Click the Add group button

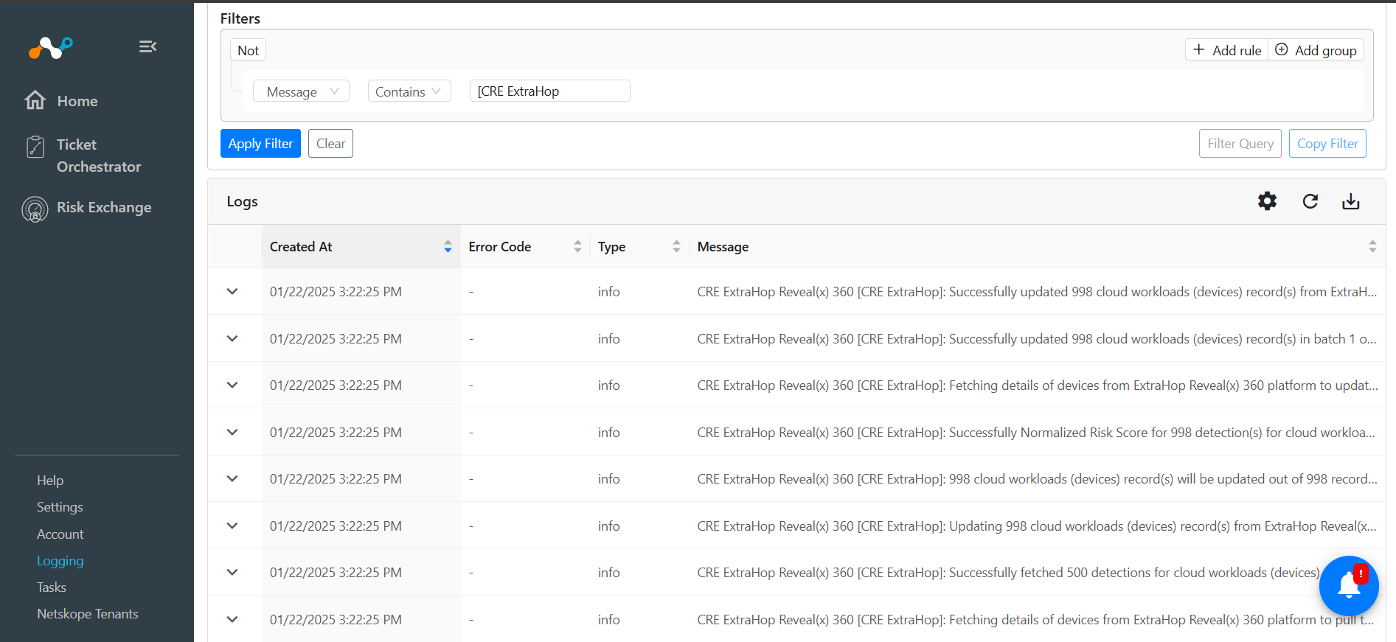[x=1316, y=50]
